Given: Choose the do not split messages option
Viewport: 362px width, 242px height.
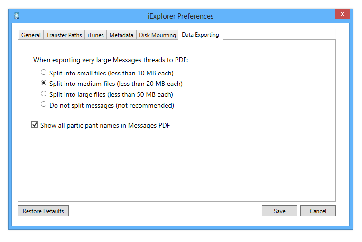Looking at the screenshot, I should 44,104.
